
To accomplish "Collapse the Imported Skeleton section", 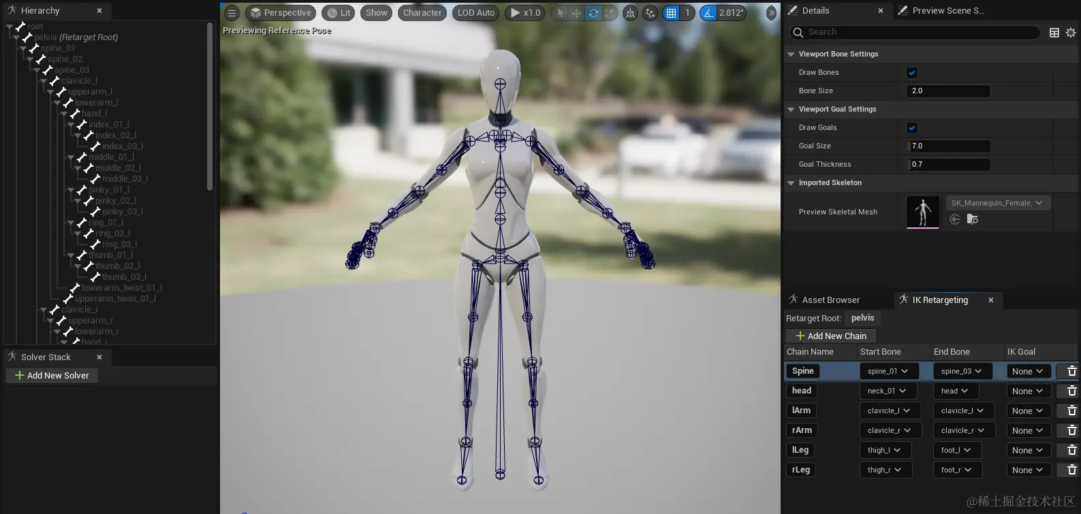I will pos(791,183).
